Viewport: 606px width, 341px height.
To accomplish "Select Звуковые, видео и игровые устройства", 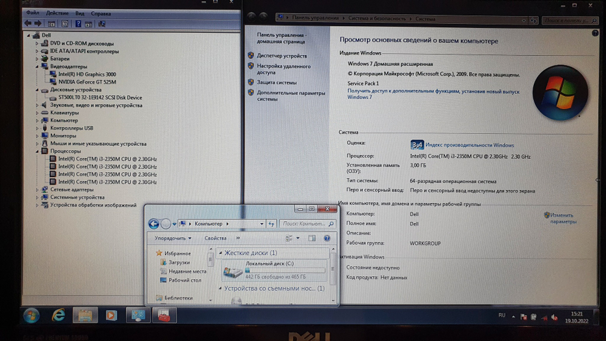I will (x=96, y=105).
